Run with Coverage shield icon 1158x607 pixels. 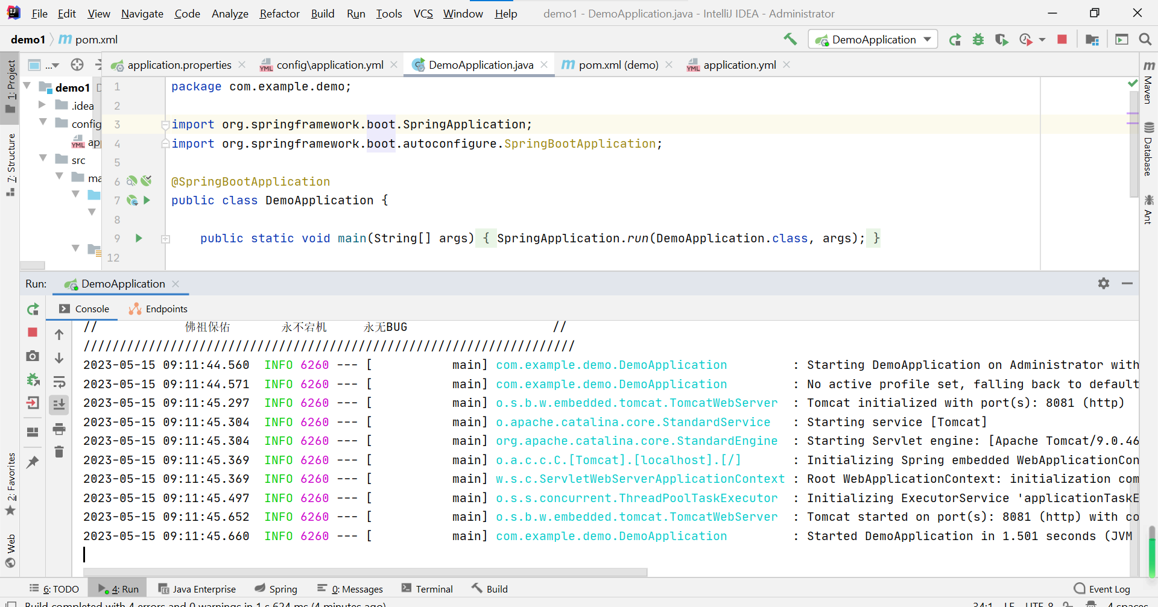point(1002,40)
